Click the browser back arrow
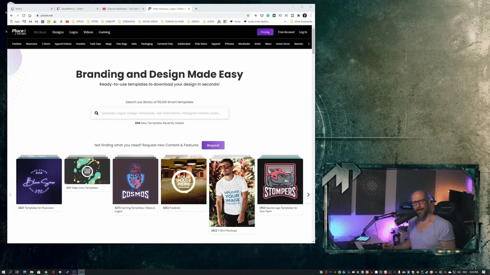This screenshot has height=275, width=490. point(11,15)
